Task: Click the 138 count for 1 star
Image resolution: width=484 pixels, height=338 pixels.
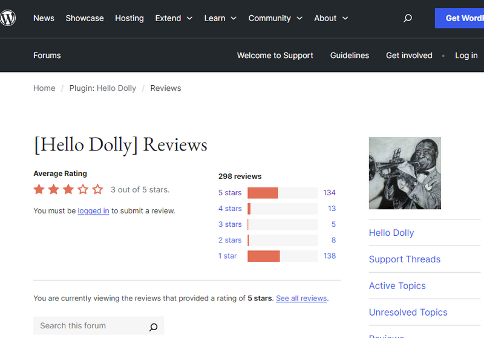Action: pyautogui.click(x=329, y=256)
